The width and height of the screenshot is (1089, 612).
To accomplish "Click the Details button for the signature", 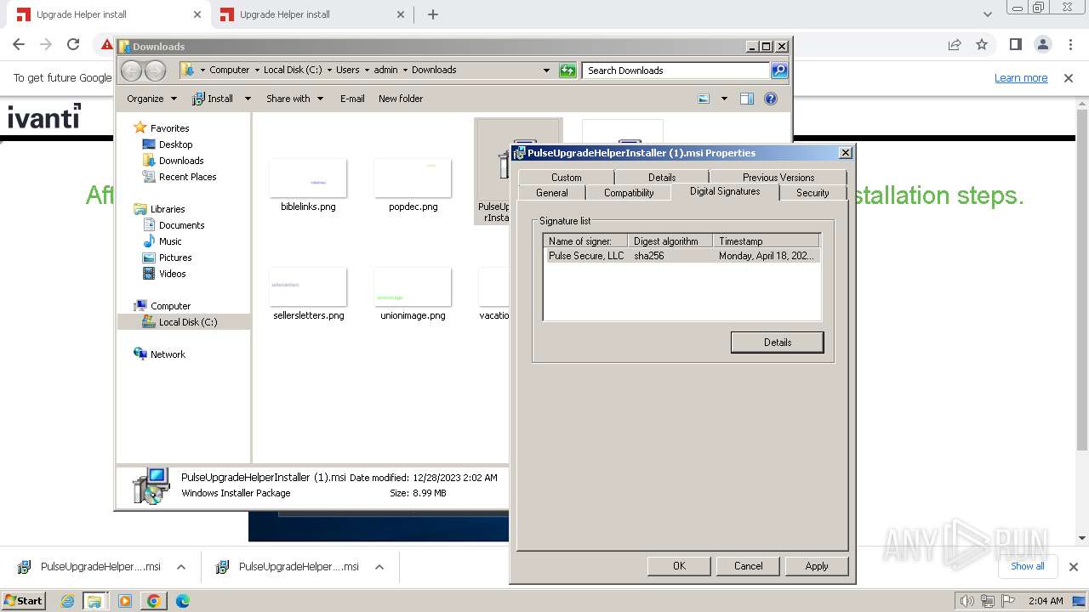I will coord(777,343).
